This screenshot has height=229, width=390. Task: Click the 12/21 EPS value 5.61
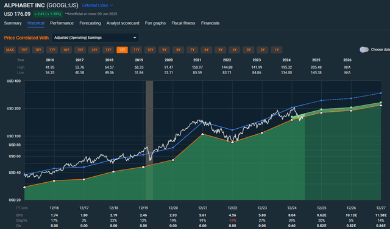point(203,216)
